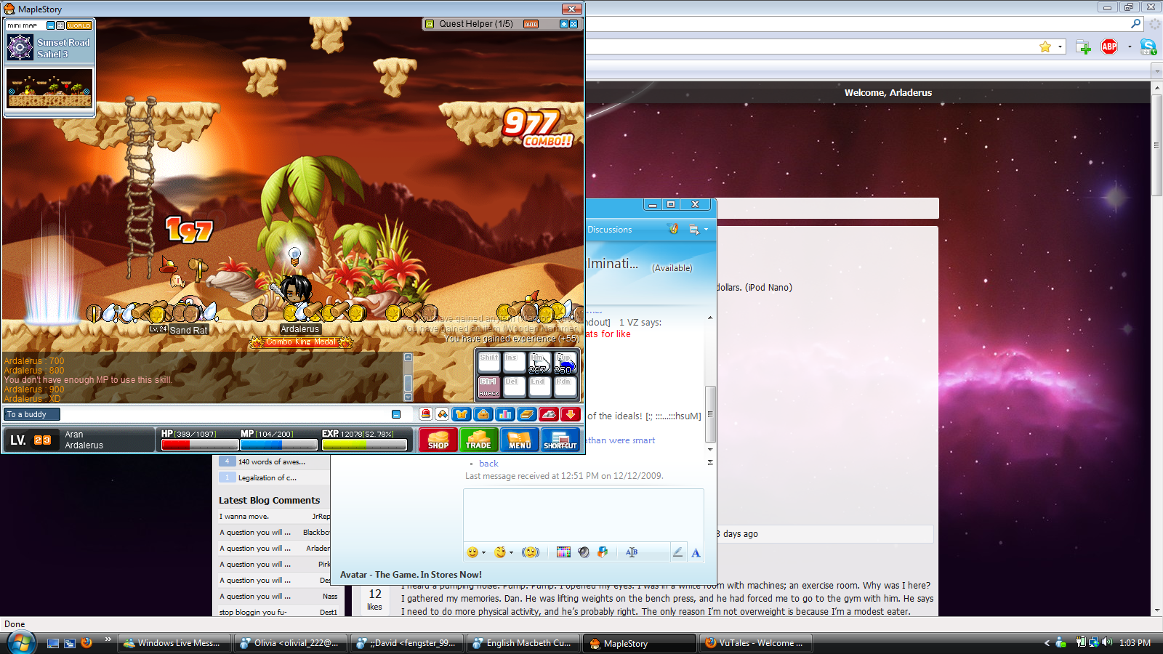Toggle the Quest Helper AUTO button

pyautogui.click(x=531, y=24)
